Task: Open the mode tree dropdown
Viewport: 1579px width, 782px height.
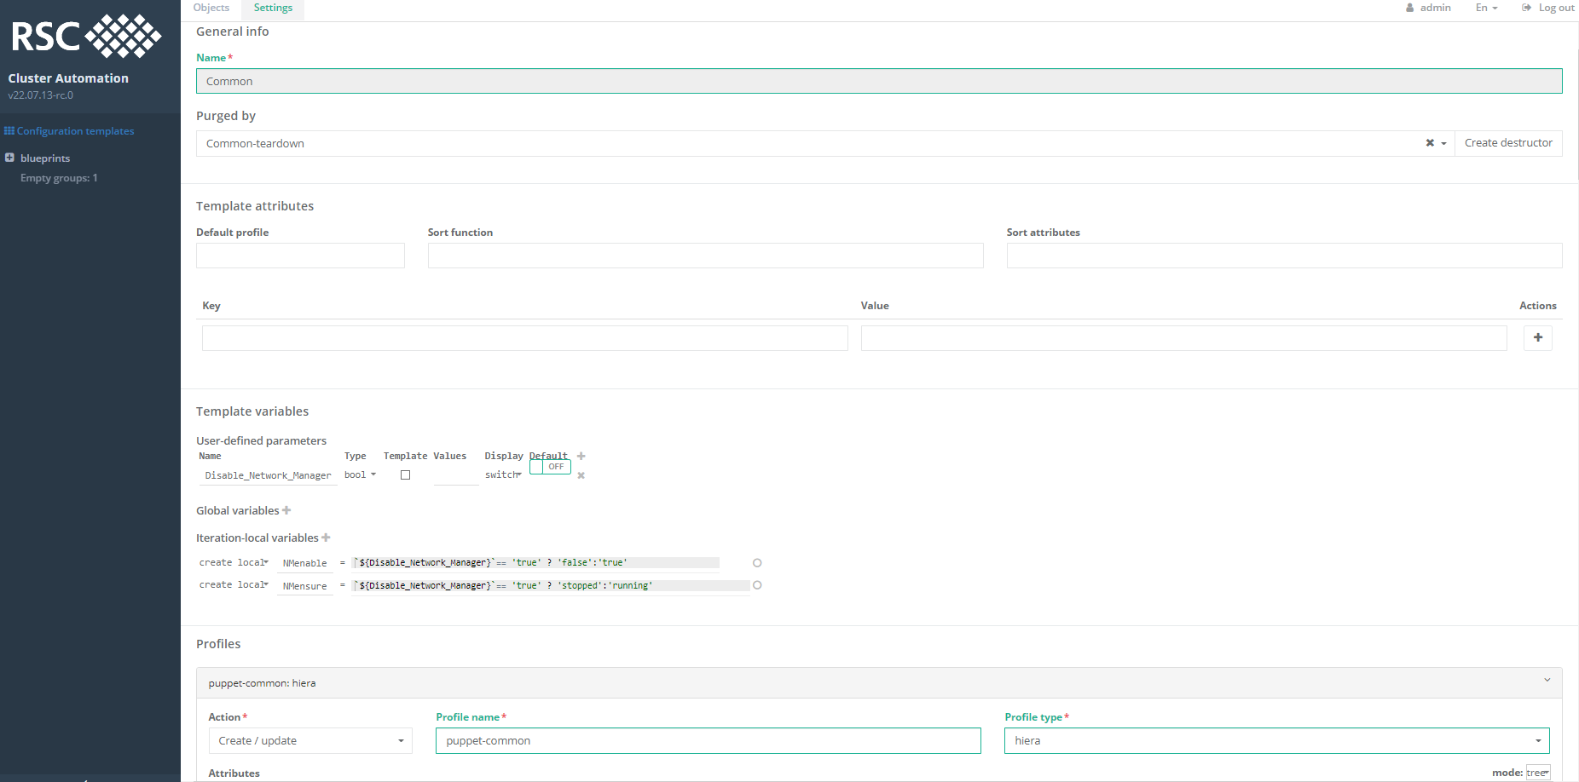Action: [1538, 773]
